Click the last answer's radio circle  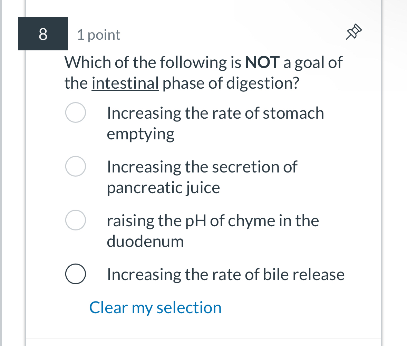click(75, 274)
